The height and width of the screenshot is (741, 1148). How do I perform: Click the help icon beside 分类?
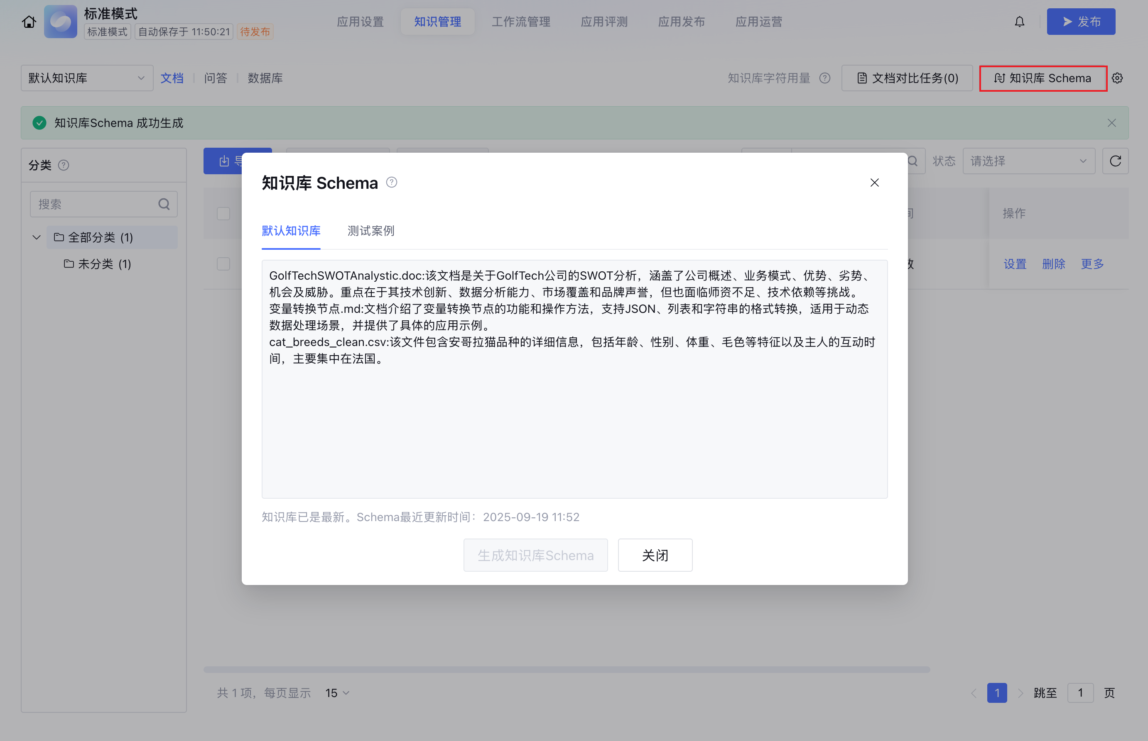tap(64, 166)
